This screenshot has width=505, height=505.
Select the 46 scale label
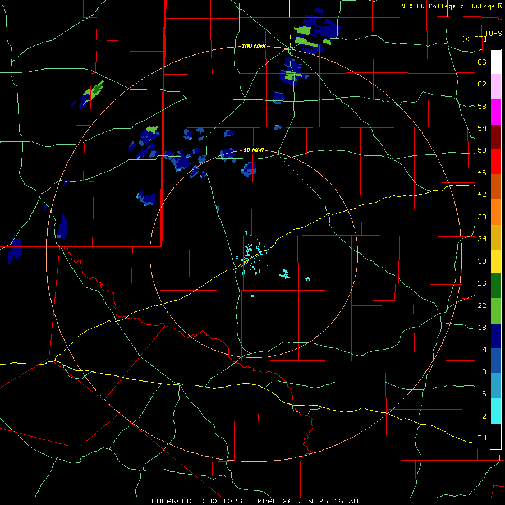click(482, 173)
